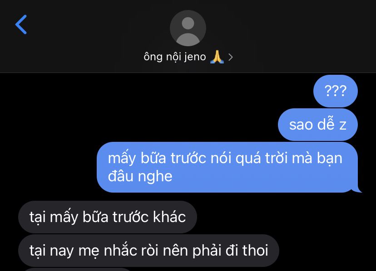Image resolution: width=376 pixels, height=271 pixels.
Task: Select the "sao dễ z" message bubble
Action: coord(318,125)
